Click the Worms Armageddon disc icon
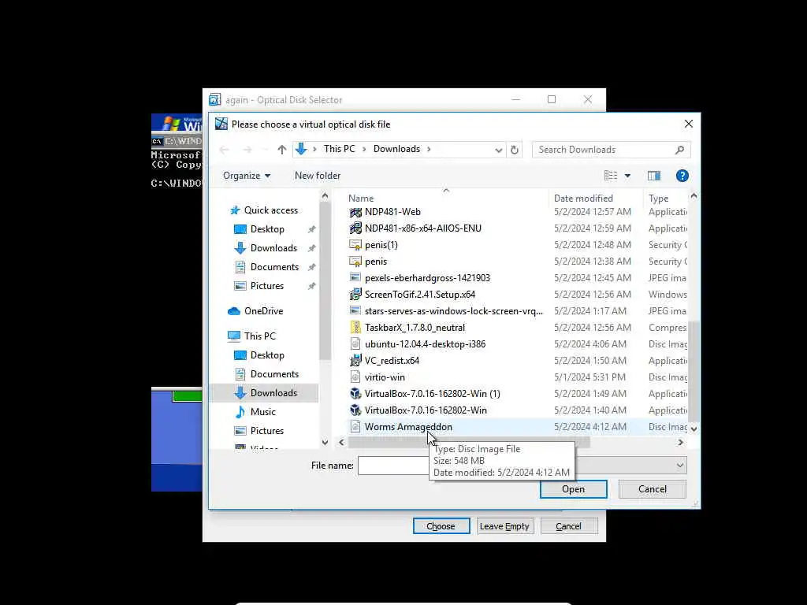 355,426
